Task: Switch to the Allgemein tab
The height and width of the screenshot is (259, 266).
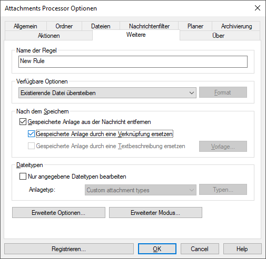Action: (x=26, y=26)
